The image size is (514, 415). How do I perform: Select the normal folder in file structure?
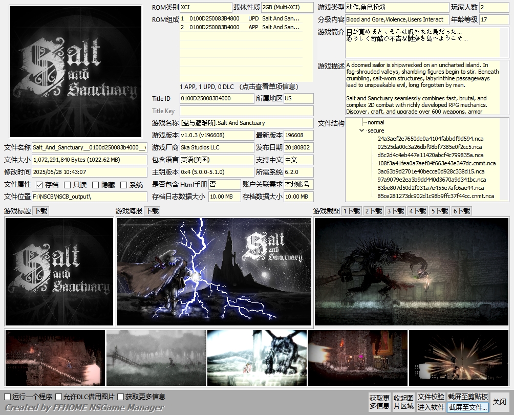coord(376,122)
